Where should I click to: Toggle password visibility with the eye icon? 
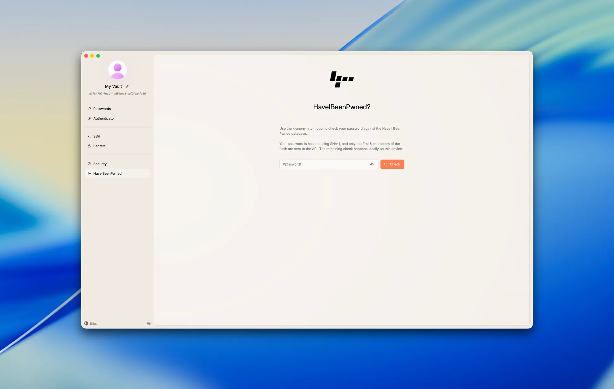coord(372,164)
